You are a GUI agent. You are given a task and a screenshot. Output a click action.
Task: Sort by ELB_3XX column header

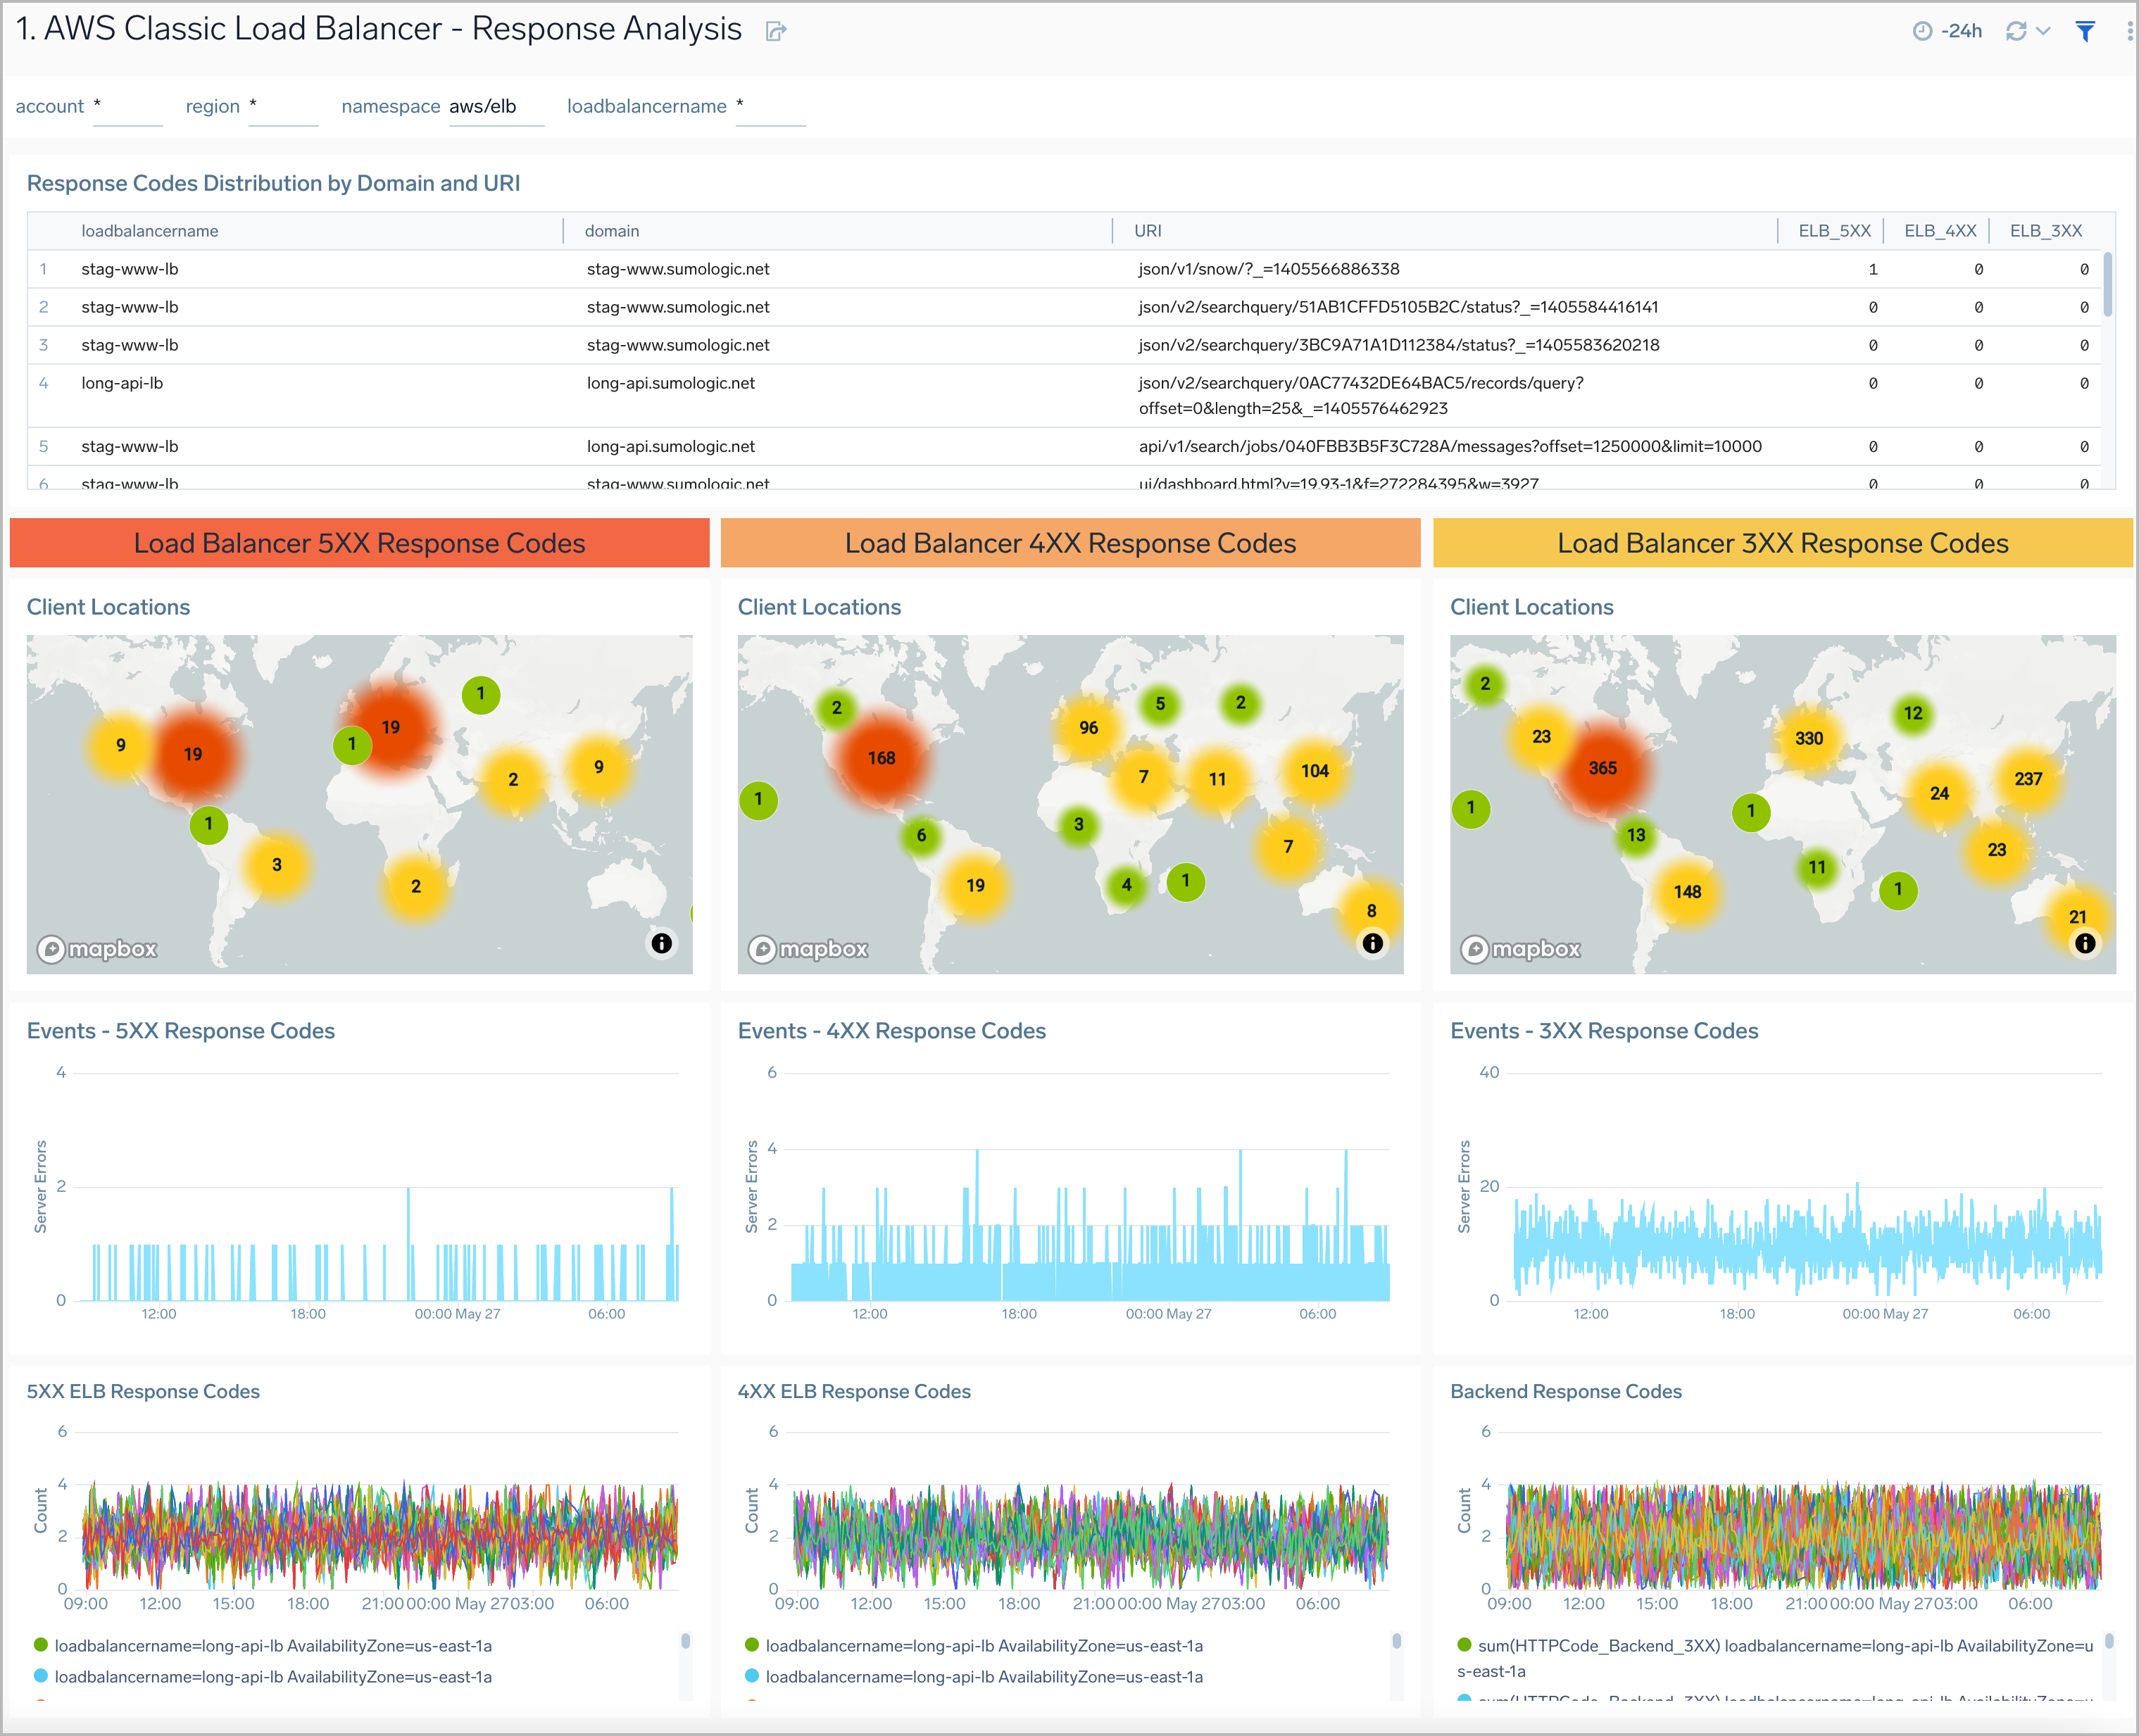click(x=2046, y=231)
